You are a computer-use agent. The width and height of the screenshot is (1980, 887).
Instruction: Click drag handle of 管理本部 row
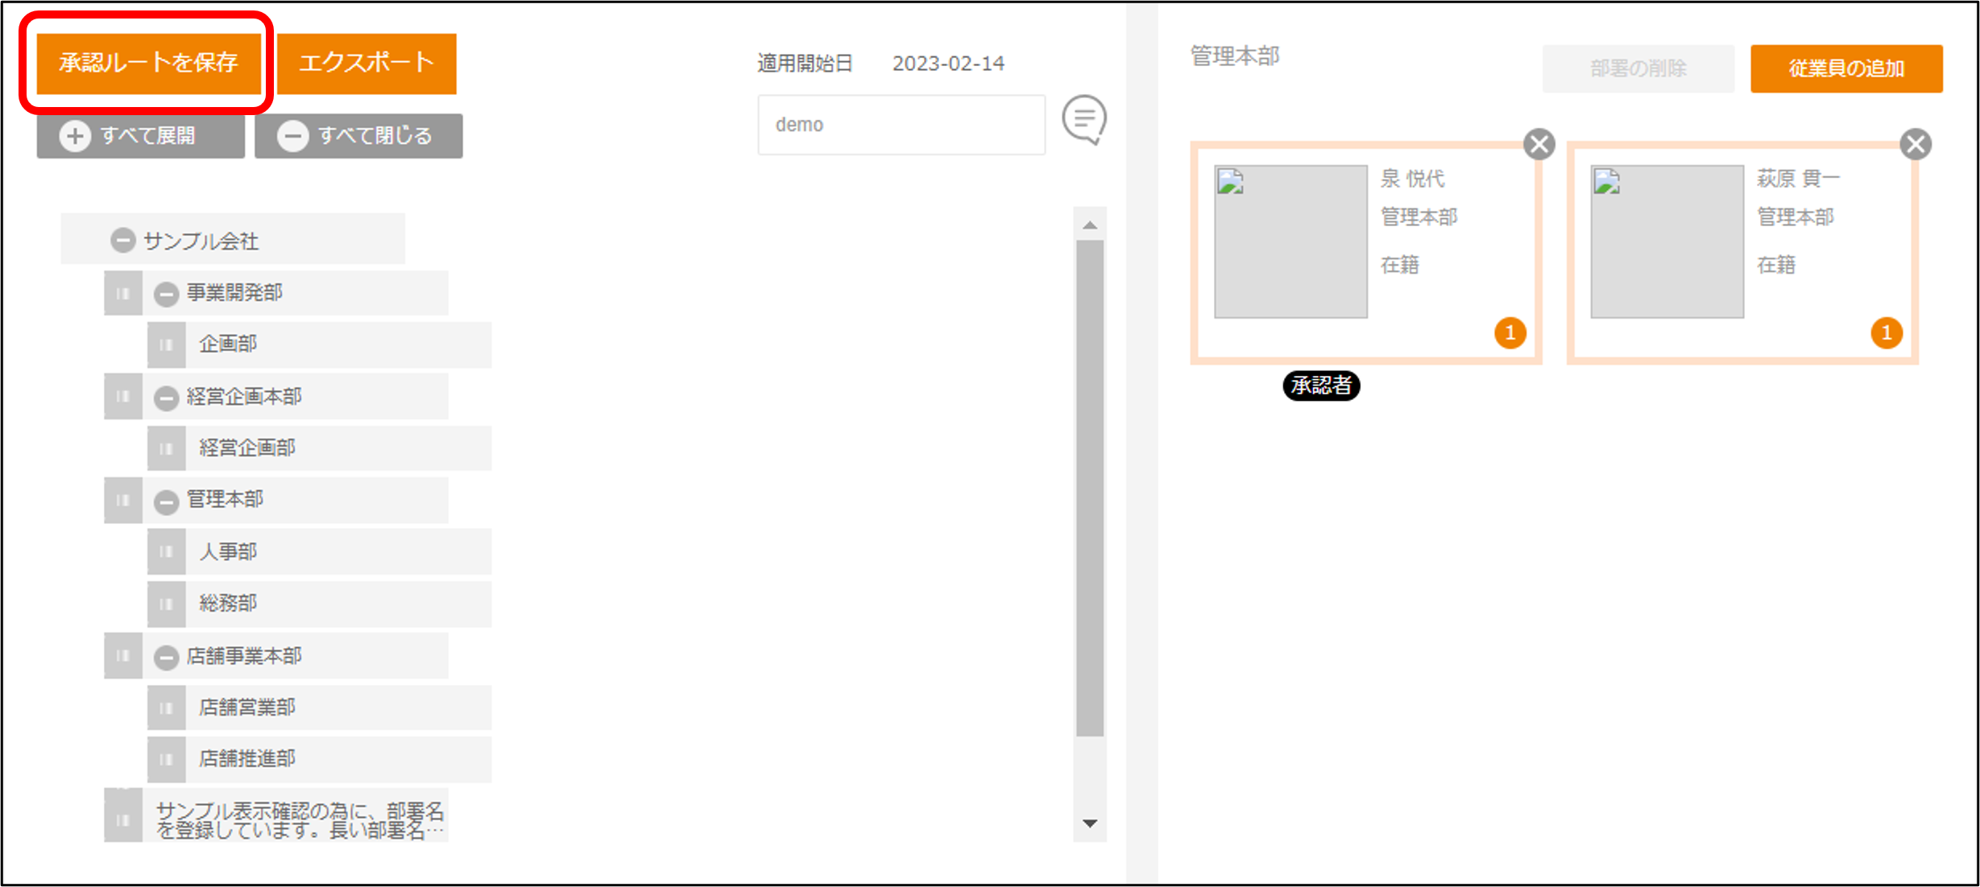123,500
